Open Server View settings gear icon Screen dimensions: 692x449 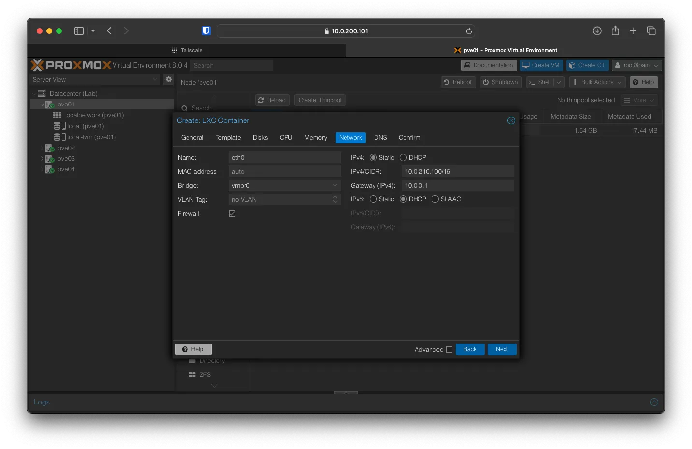click(168, 79)
